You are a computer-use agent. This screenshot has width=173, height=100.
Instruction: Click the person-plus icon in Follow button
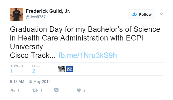(135, 14)
